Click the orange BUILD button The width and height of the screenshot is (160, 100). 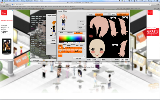pyautogui.click(x=123, y=14)
